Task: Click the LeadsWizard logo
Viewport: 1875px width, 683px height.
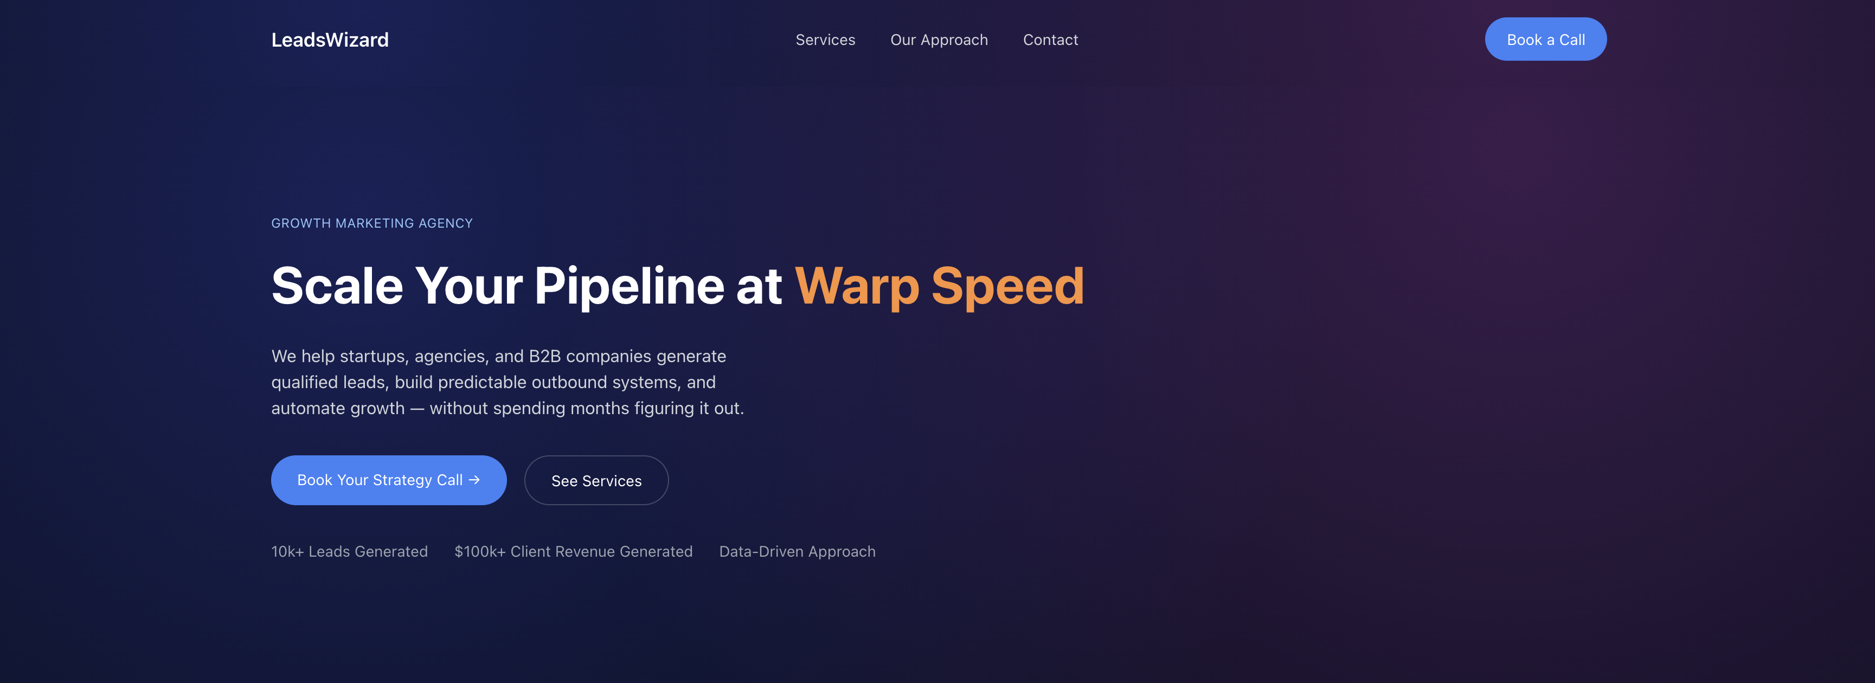Action: tap(330, 40)
